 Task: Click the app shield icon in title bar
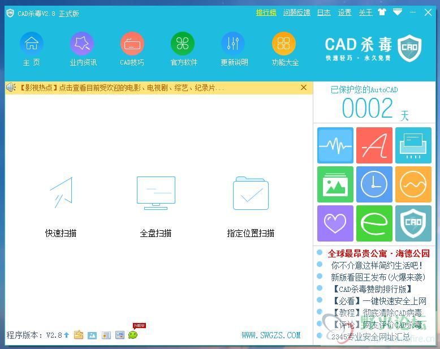(x=10, y=13)
